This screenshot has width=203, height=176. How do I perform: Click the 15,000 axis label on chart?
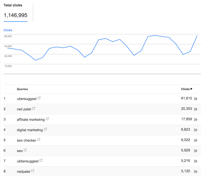click(x=8, y=66)
